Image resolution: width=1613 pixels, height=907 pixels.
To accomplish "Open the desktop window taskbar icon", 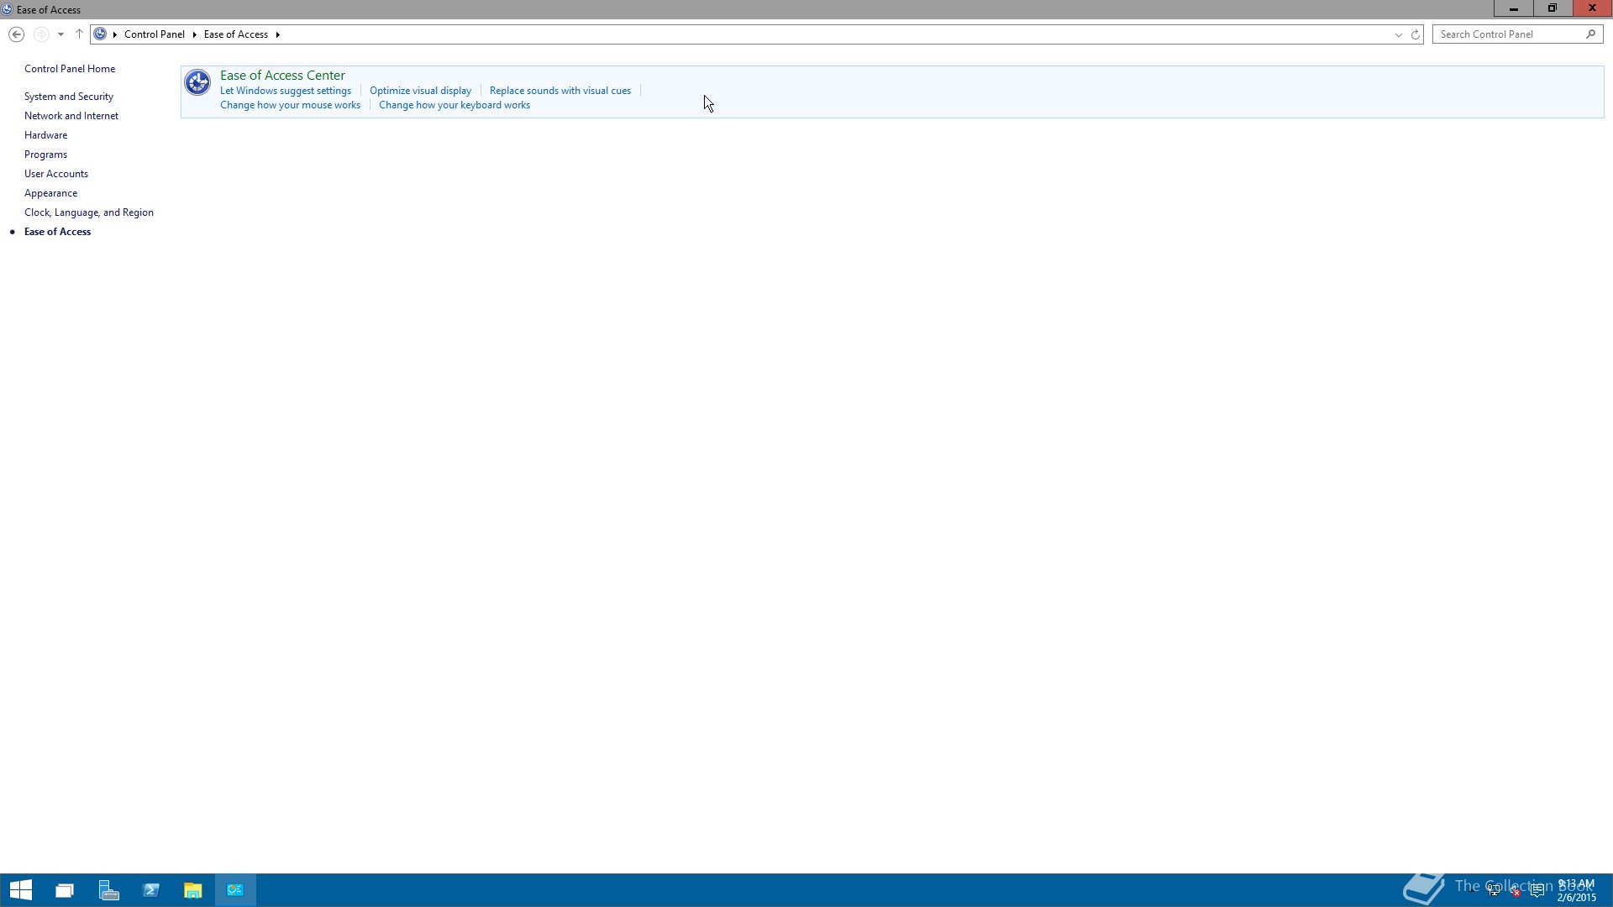I will (x=65, y=890).
